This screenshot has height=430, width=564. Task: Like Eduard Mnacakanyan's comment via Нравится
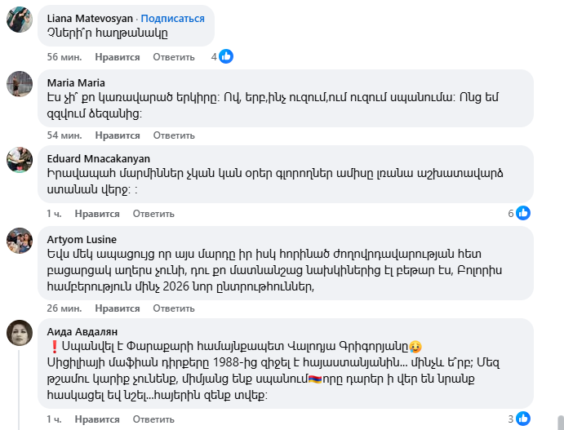(97, 214)
